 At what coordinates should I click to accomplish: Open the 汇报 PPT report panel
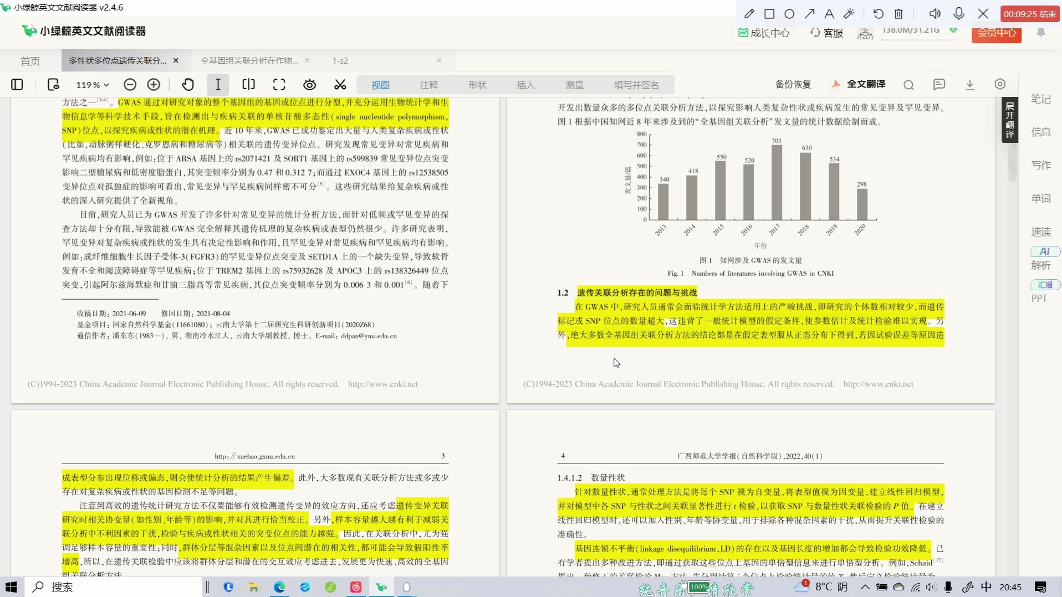(1044, 291)
